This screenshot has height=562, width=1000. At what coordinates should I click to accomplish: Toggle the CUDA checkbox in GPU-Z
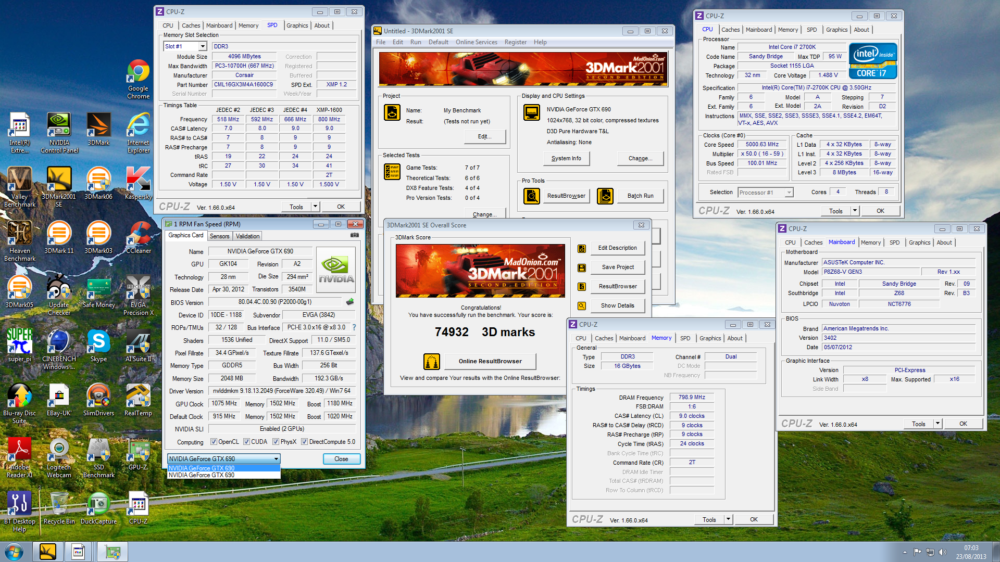point(246,442)
